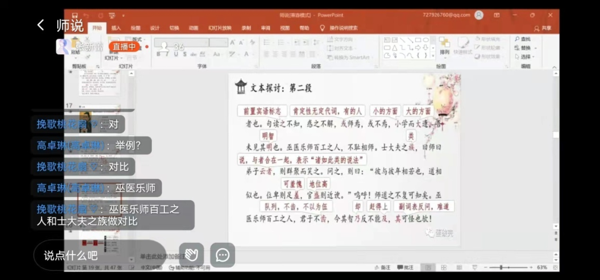600x280 pixels.
Task: Click the Save icon in quick access toolbar
Action: [75, 16]
